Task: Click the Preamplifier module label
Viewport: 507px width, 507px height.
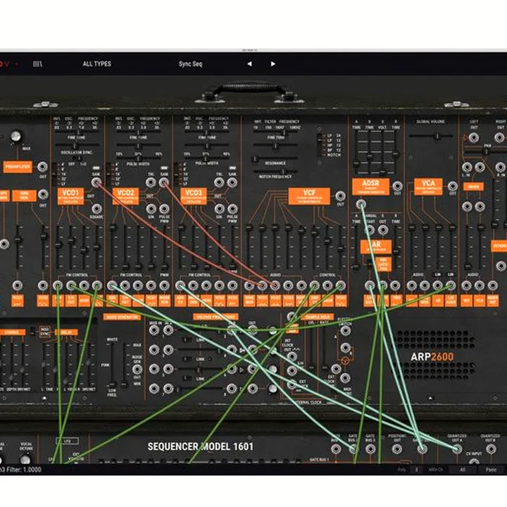Action: click(x=18, y=167)
